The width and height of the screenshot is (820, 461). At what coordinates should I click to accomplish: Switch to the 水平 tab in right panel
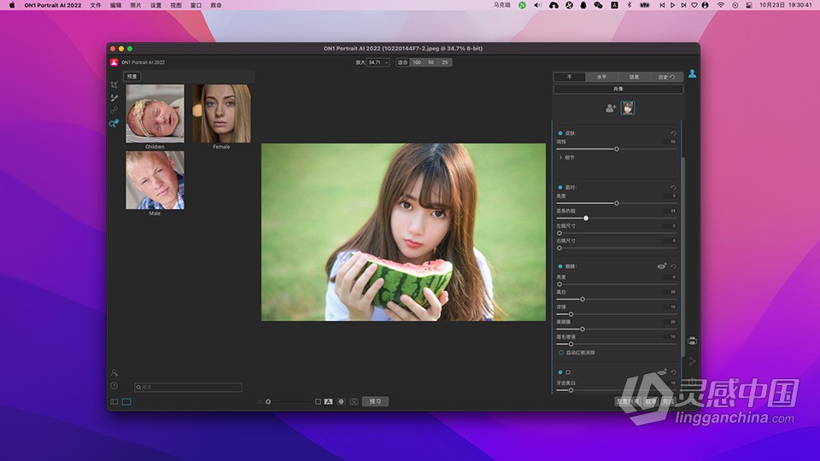pyautogui.click(x=602, y=77)
